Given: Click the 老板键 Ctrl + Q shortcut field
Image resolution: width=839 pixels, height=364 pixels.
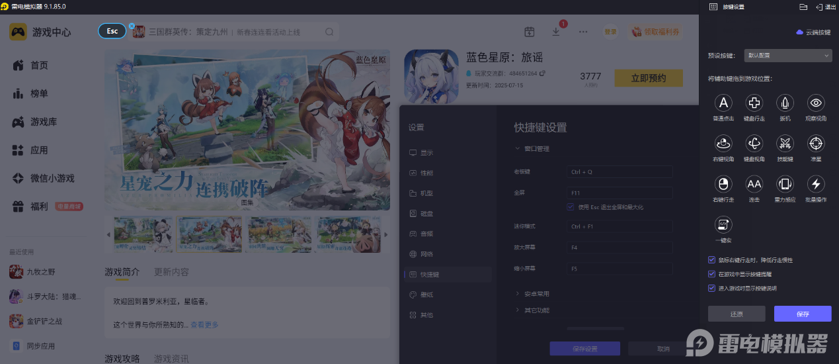Looking at the screenshot, I should click(619, 171).
